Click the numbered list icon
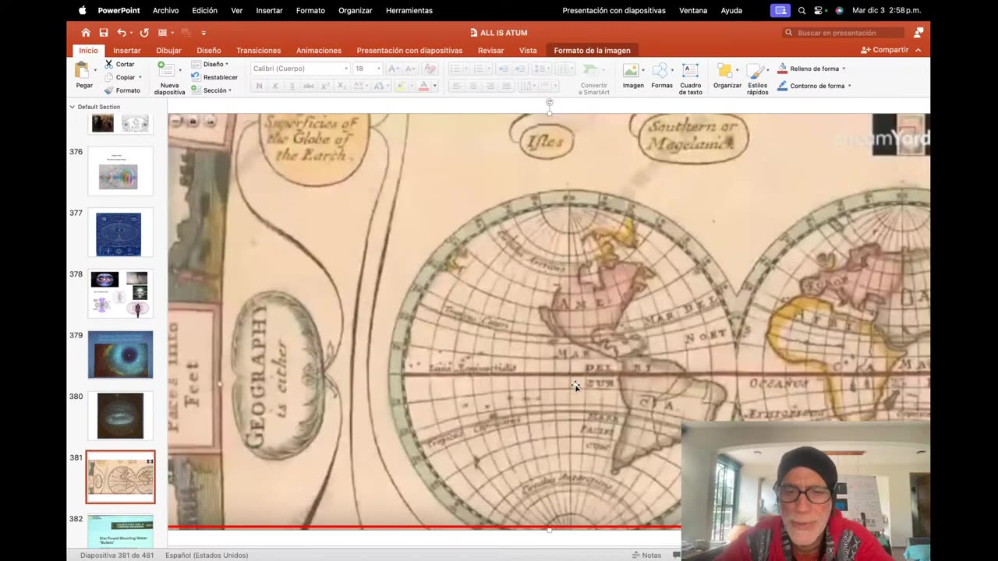 (x=480, y=69)
